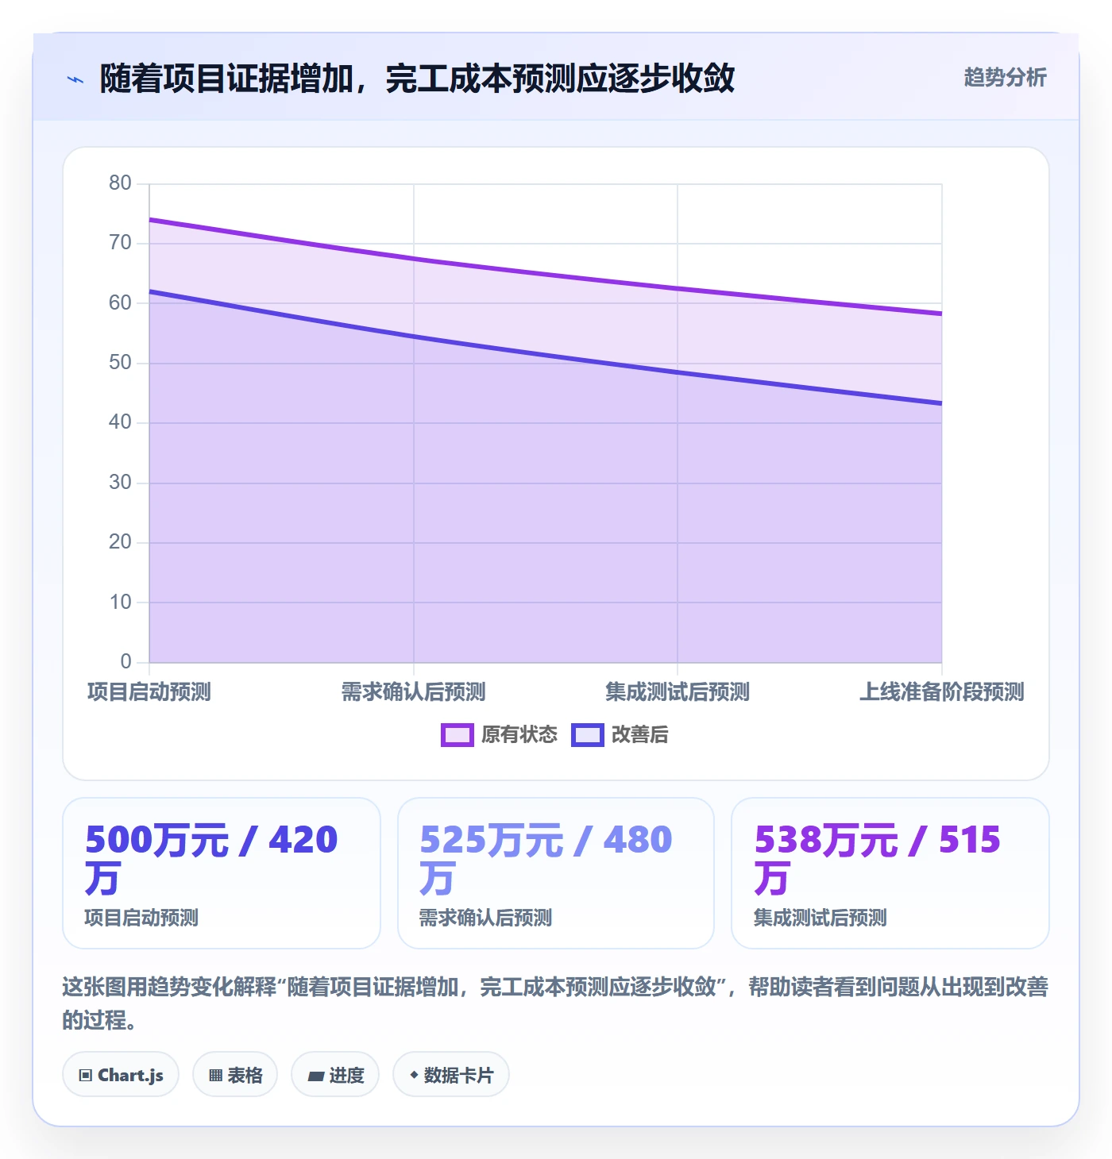
Task: Select the Chart.js tag chip
Action: [121, 1075]
